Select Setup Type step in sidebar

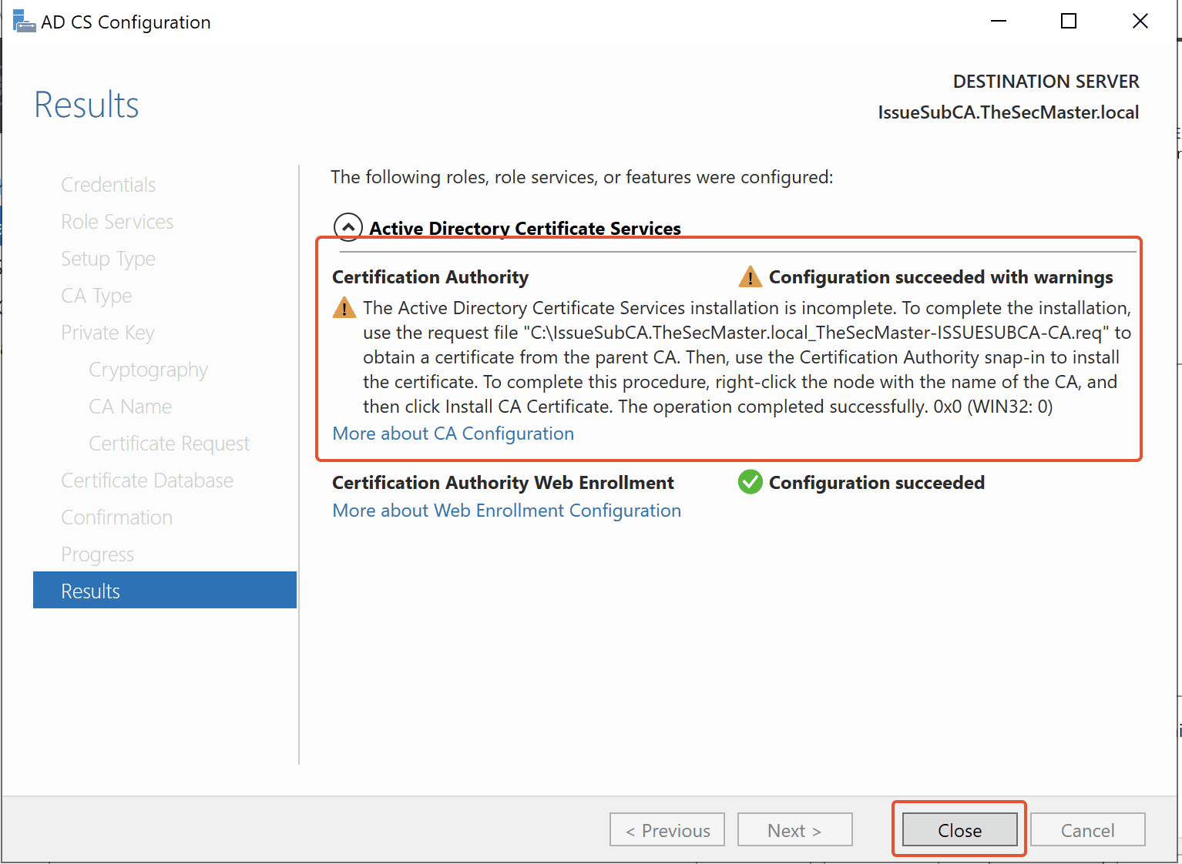tap(108, 259)
